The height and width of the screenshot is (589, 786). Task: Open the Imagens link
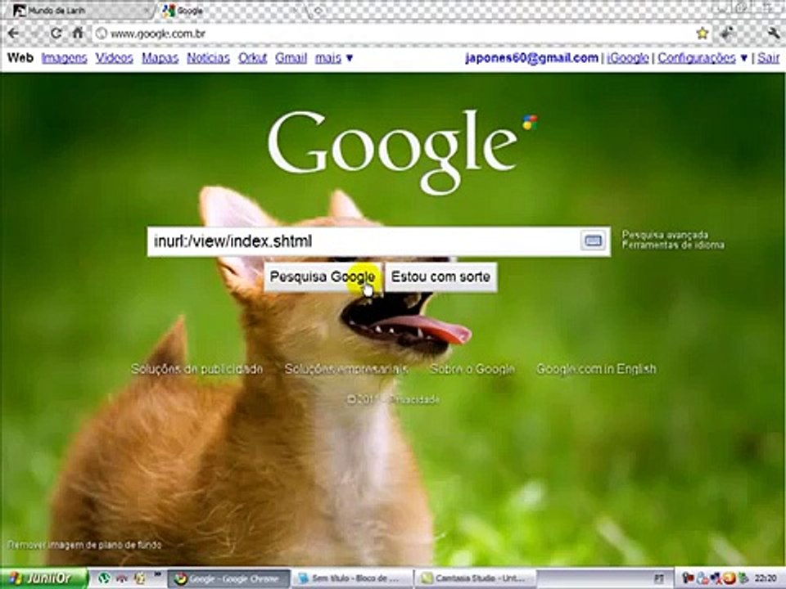[x=64, y=58]
